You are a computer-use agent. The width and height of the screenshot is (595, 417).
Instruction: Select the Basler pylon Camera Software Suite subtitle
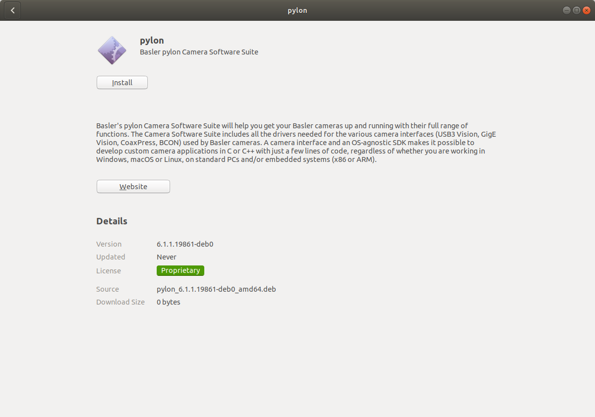click(199, 52)
